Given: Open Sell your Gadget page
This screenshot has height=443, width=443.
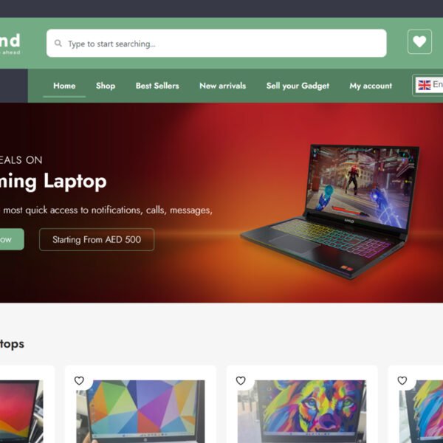Looking at the screenshot, I should click(x=298, y=86).
